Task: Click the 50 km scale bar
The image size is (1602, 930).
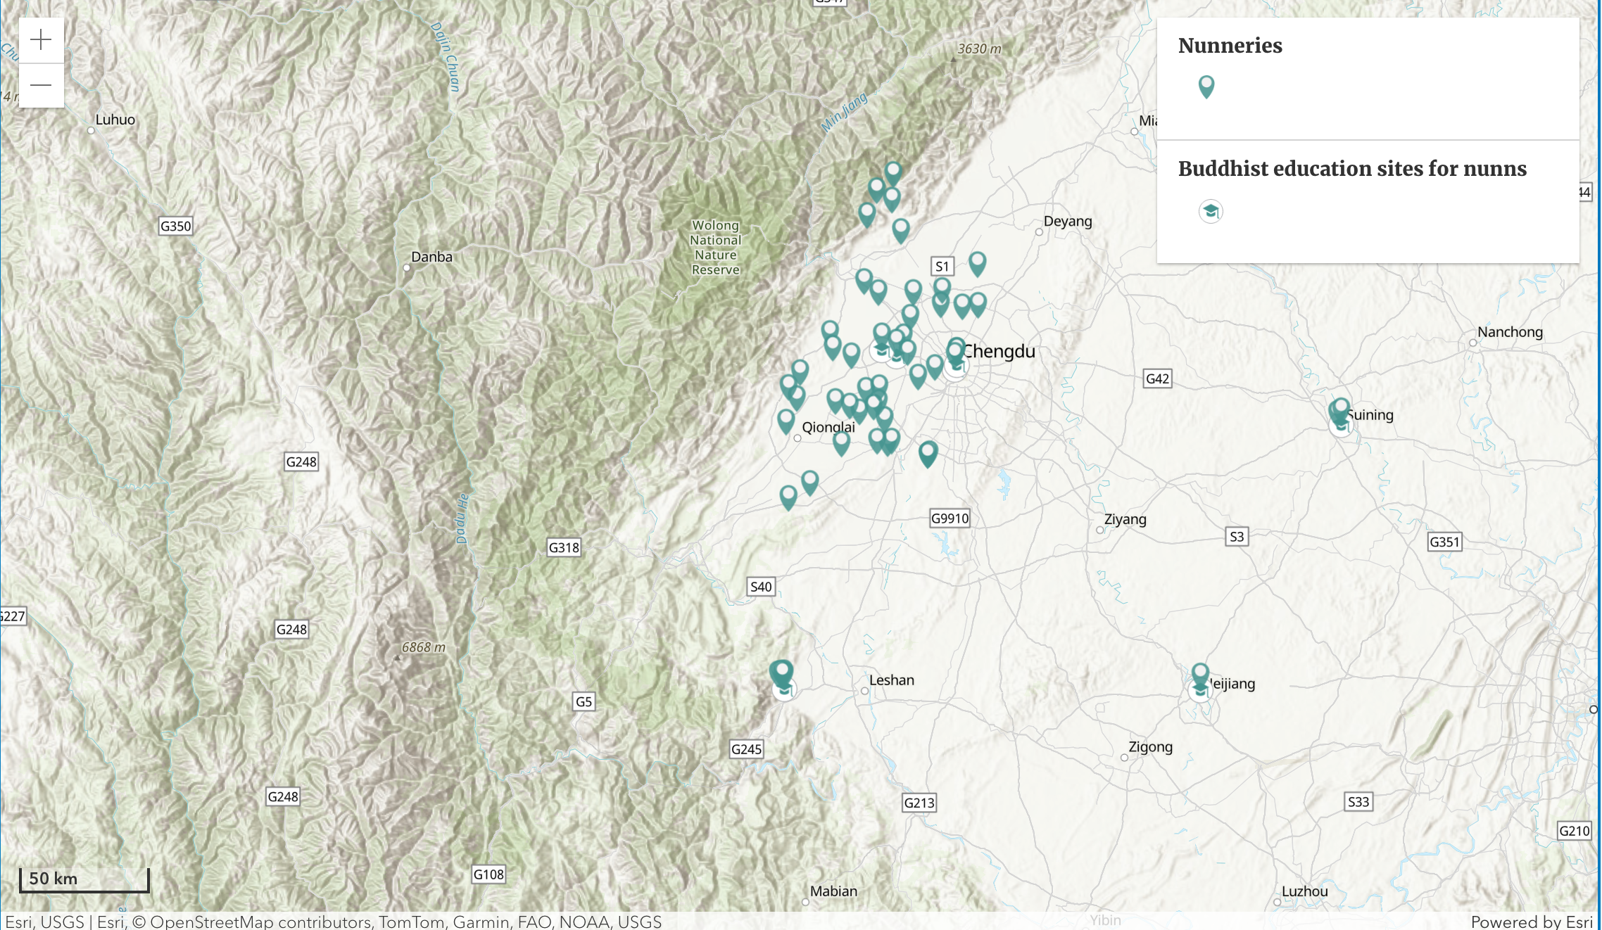Action: click(84, 879)
